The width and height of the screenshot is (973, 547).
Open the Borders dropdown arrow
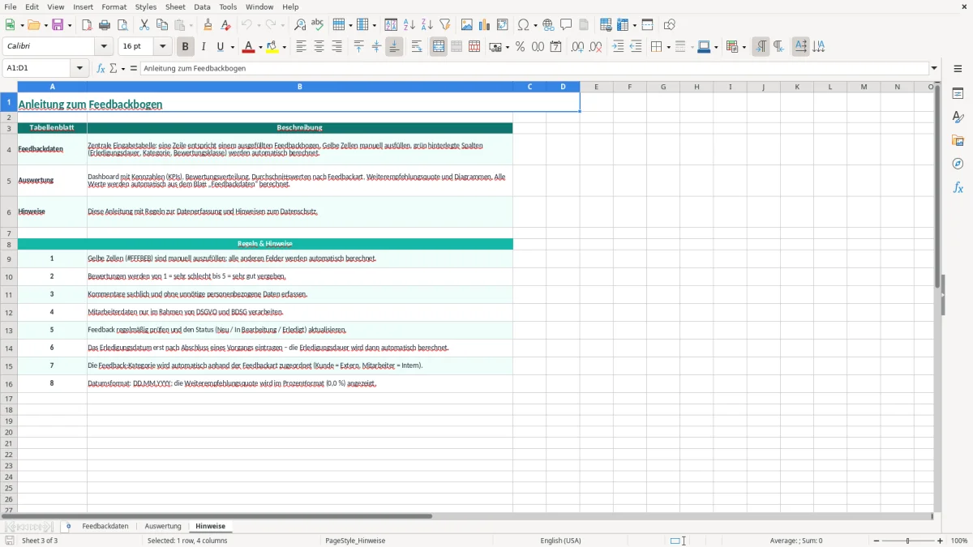pos(667,47)
